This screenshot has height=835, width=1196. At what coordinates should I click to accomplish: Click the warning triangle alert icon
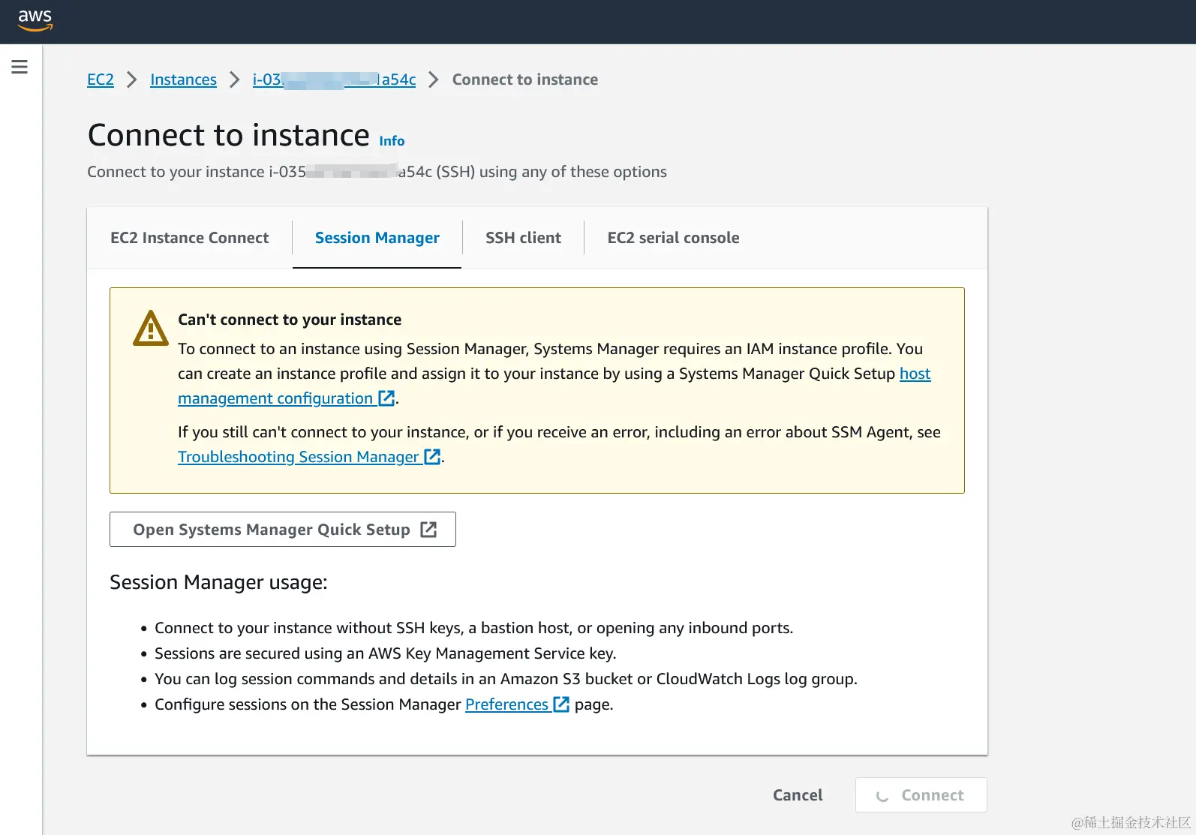click(151, 329)
